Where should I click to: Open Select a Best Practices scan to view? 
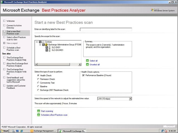click(16, 39)
